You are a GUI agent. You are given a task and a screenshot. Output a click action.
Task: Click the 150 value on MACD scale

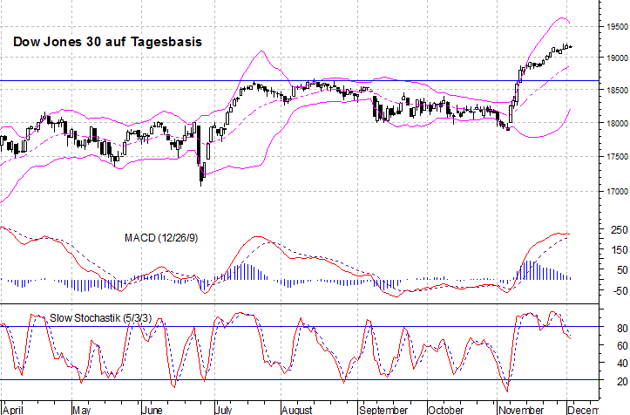pyautogui.click(x=619, y=250)
